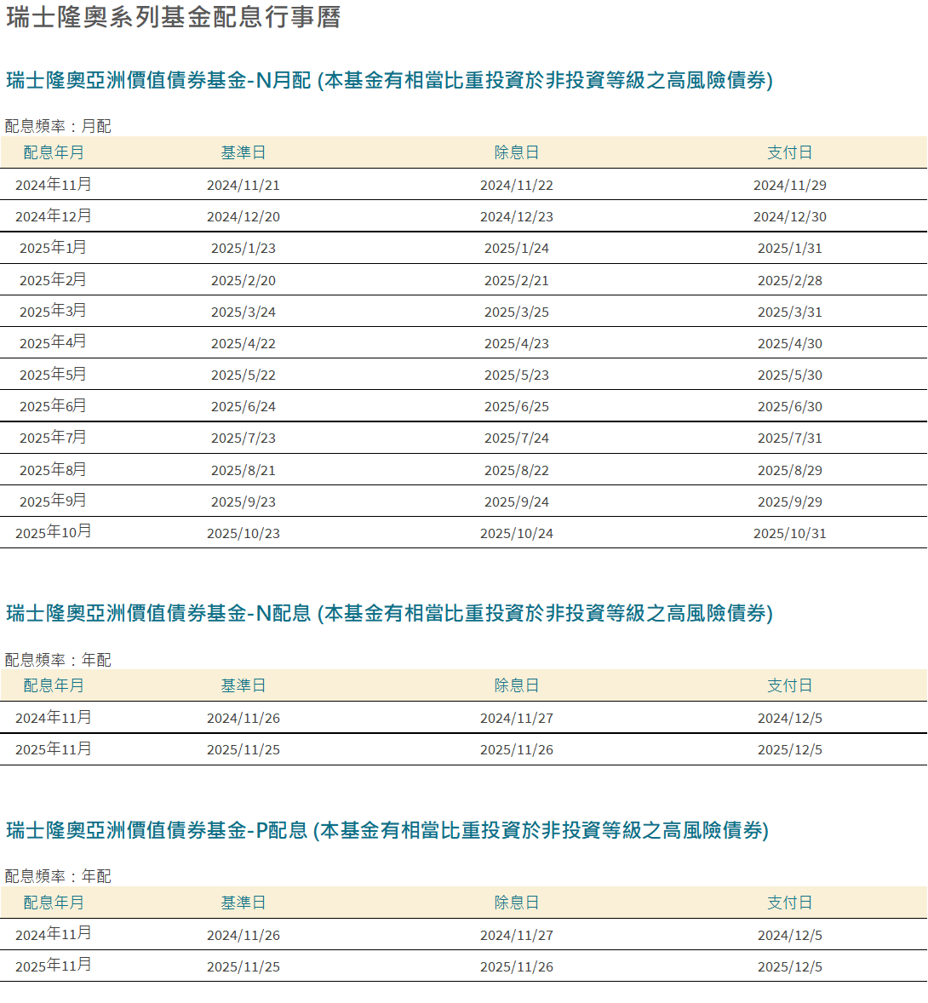Click payment date 2025/10/31
This screenshot has height=1003, width=928.
coord(790,534)
